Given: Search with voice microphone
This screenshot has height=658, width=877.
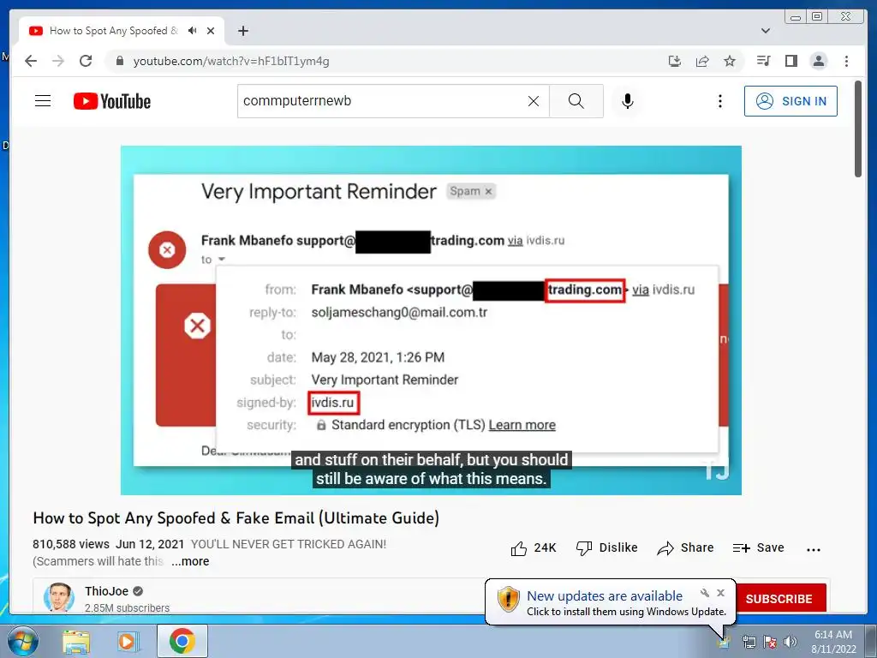Looking at the screenshot, I should (x=628, y=101).
